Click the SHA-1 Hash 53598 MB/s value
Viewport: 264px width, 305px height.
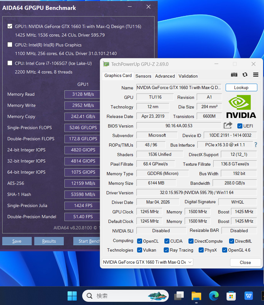[82, 194]
